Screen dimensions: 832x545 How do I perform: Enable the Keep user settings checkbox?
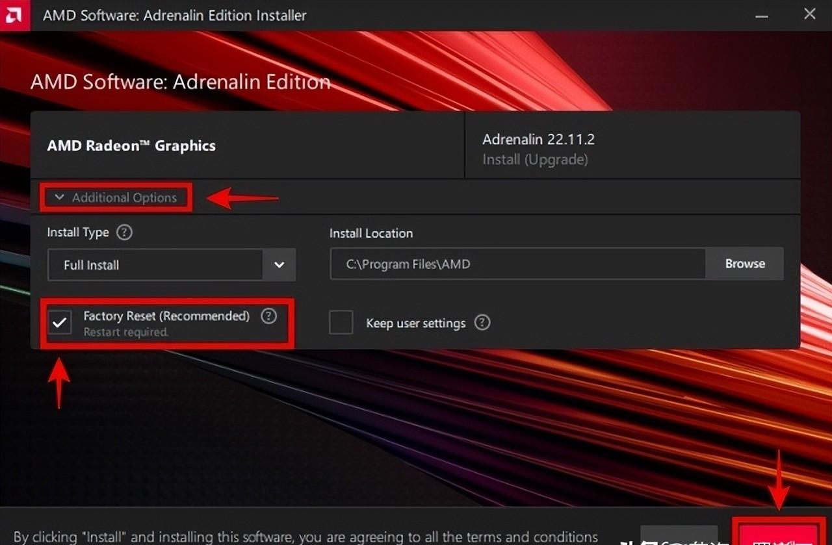coord(341,322)
